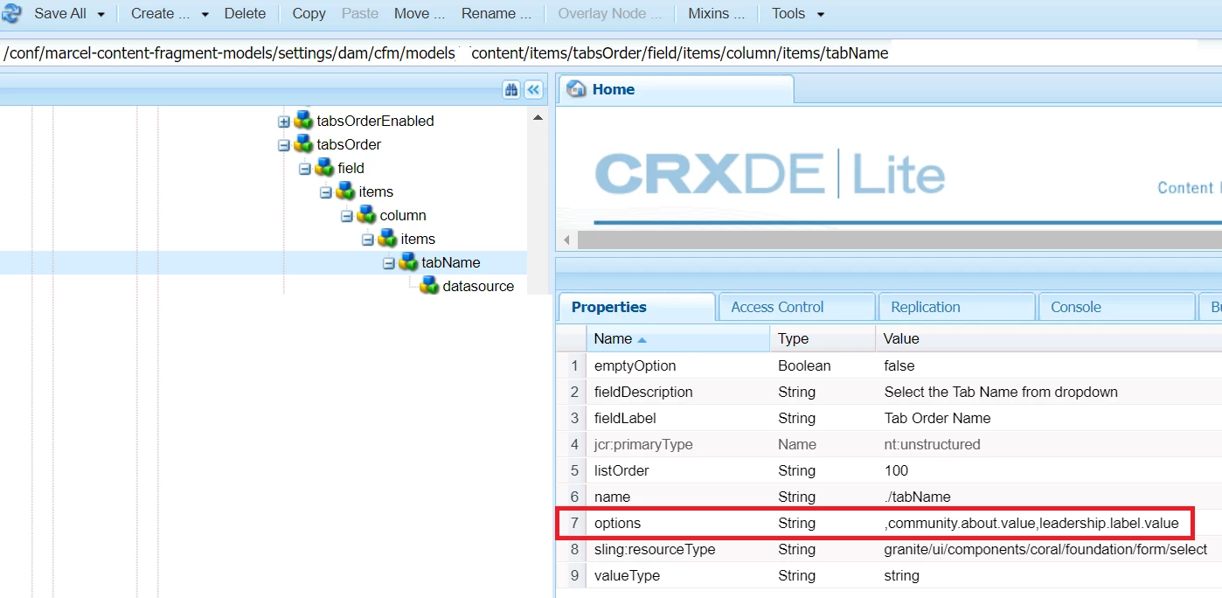This screenshot has width=1222, height=598.
Task: Click Mixins ... in the toolbar
Action: (x=716, y=13)
